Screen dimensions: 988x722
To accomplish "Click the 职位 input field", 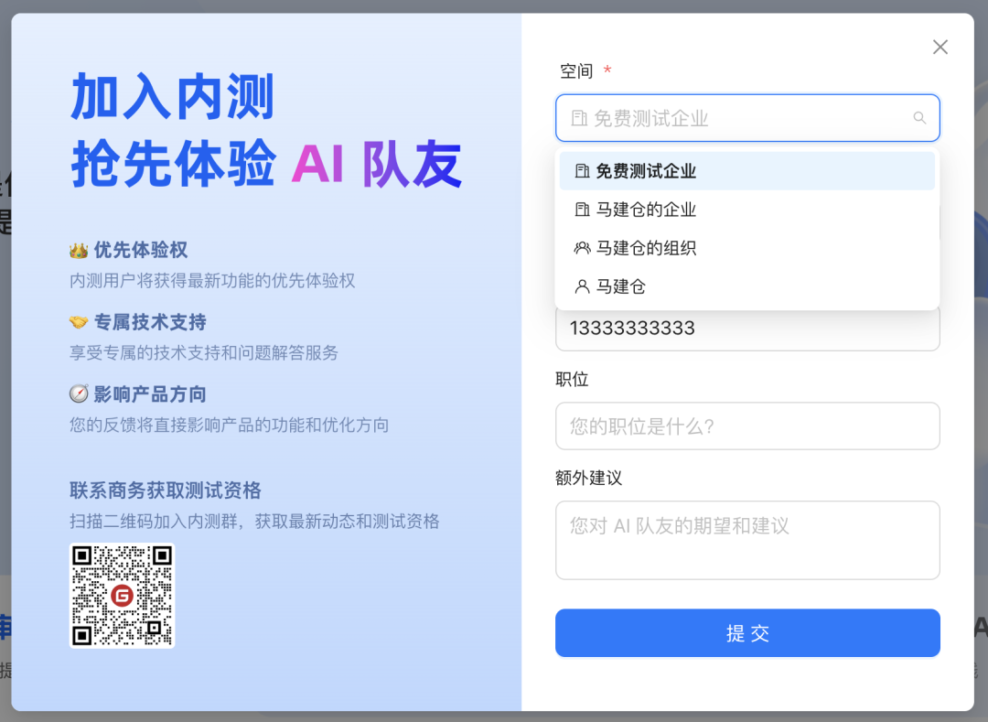I will (747, 426).
